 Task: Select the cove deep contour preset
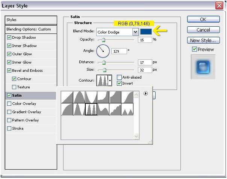tap(103, 97)
